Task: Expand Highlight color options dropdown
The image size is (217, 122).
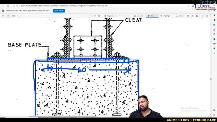Action: pos(173,16)
